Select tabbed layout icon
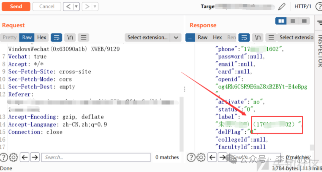Screen dimensions: 322x172 coord(304,21)
